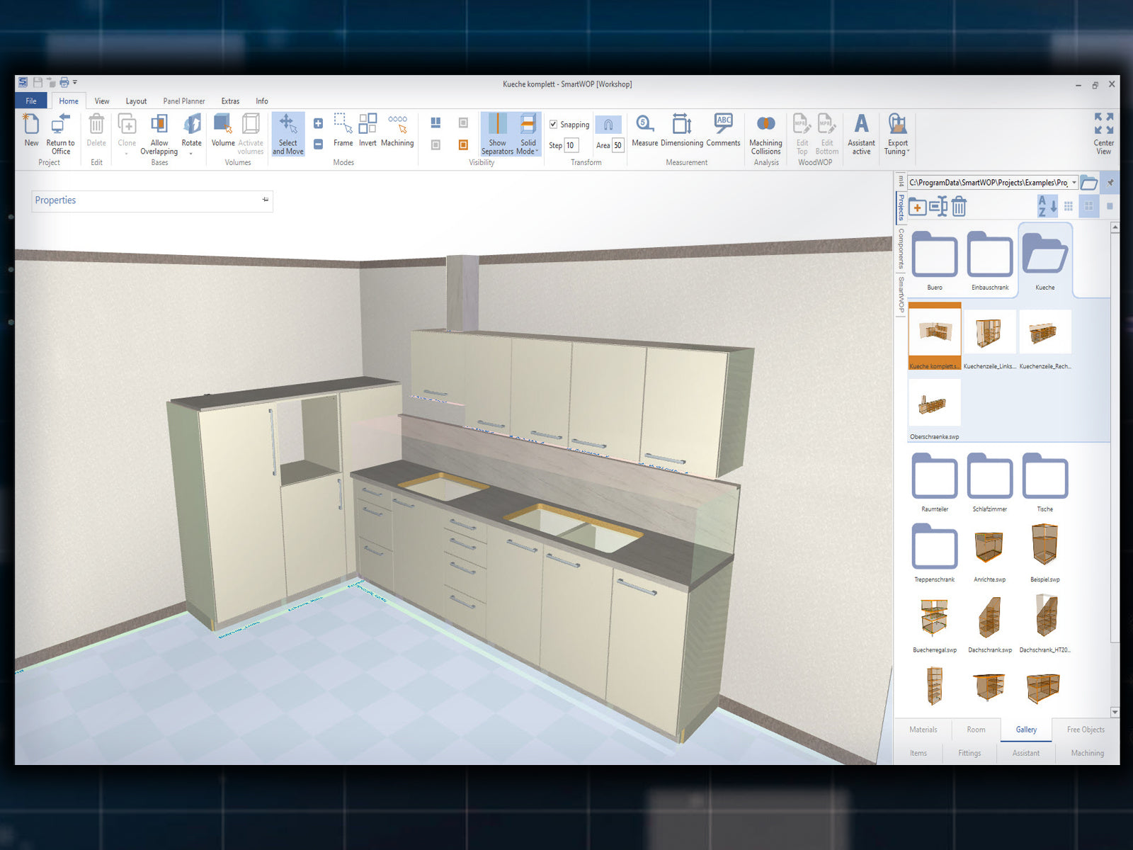The height and width of the screenshot is (850, 1133).
Task: Click the Measure tool icon
Action: (x=644, y=125)
